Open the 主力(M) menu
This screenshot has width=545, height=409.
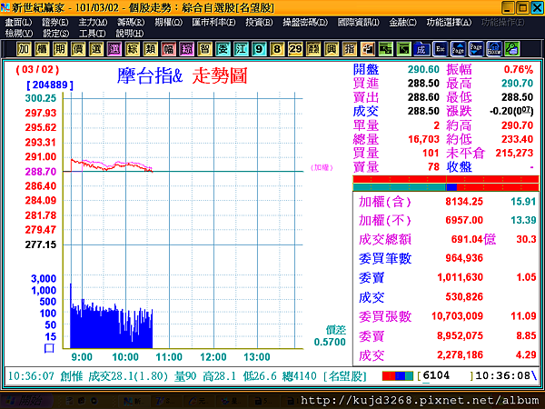click(x=93, y=22)
